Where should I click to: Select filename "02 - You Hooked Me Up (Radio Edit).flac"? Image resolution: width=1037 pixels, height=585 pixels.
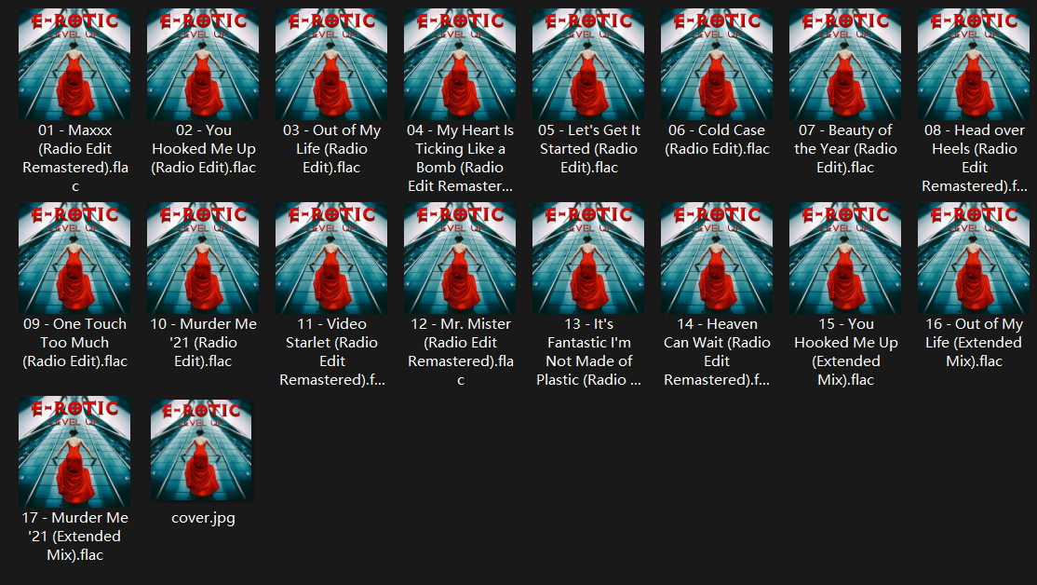coord(204,149)
